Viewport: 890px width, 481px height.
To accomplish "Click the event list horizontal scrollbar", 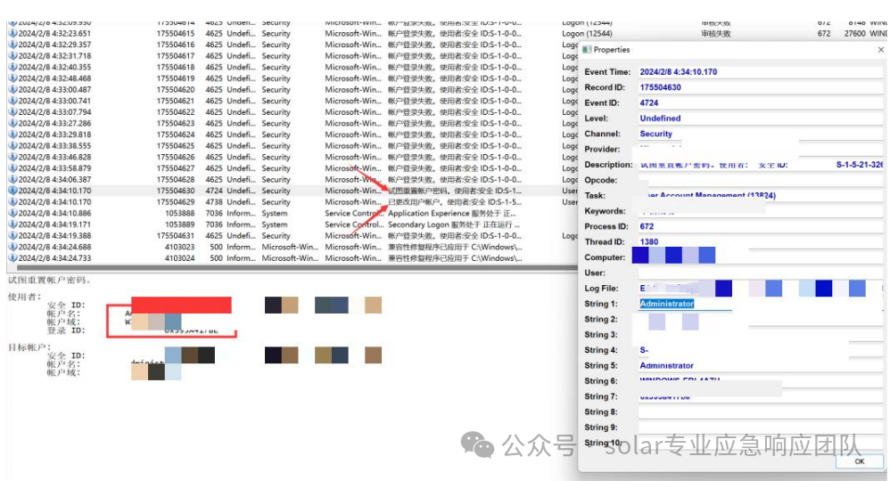I will point(293,267).
